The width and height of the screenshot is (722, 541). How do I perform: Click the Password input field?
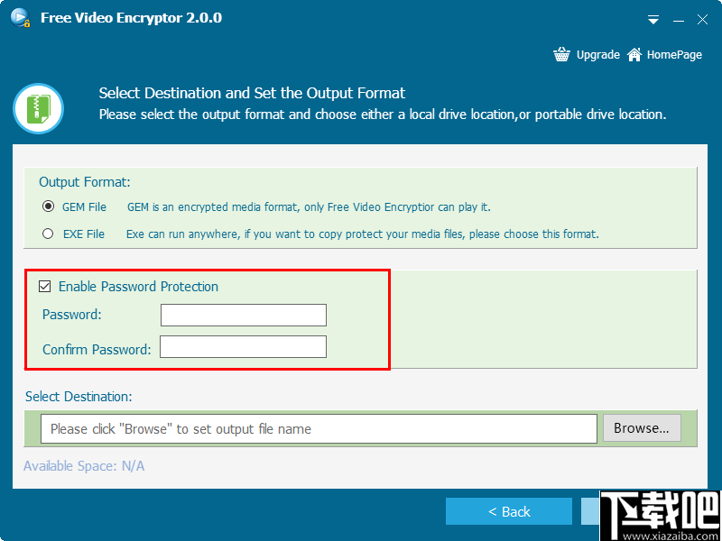(243, 315)
